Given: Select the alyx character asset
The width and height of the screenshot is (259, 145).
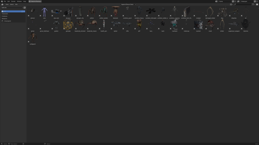Looking at the screenshot, I should 44,13.
